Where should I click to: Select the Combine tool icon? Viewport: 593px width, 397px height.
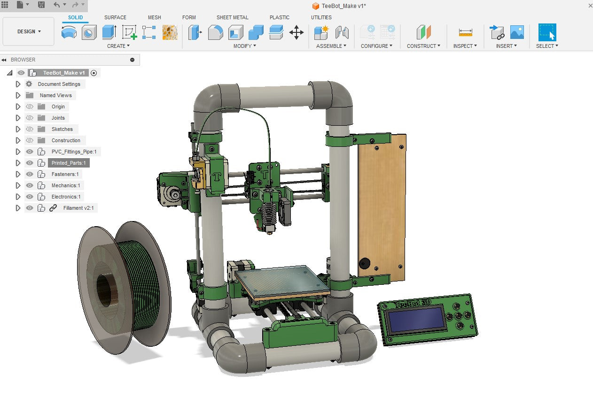coord(256,32)
